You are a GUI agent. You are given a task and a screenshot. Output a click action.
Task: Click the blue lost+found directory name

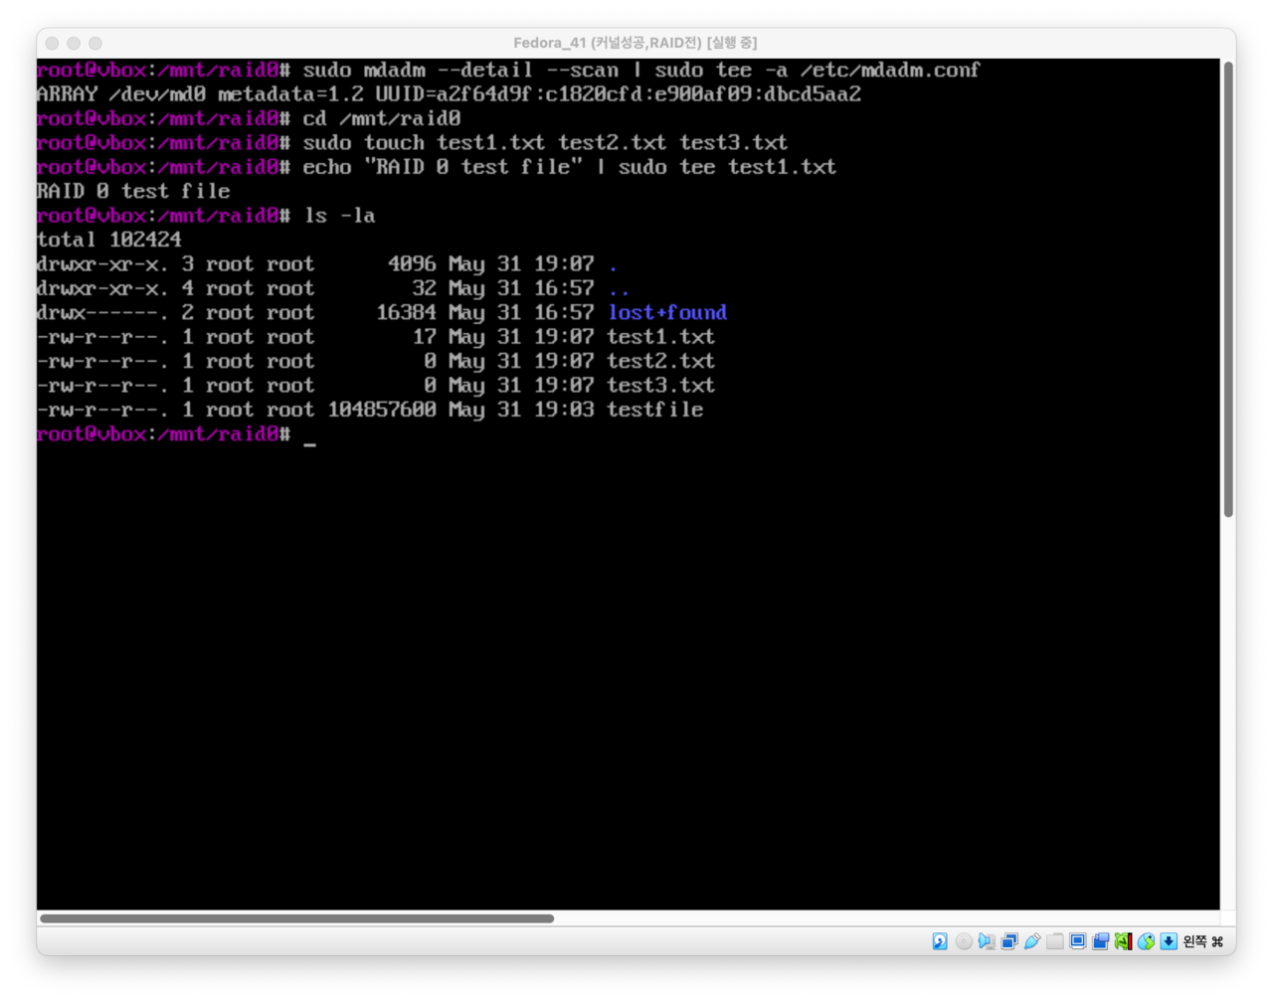[667, 312]
